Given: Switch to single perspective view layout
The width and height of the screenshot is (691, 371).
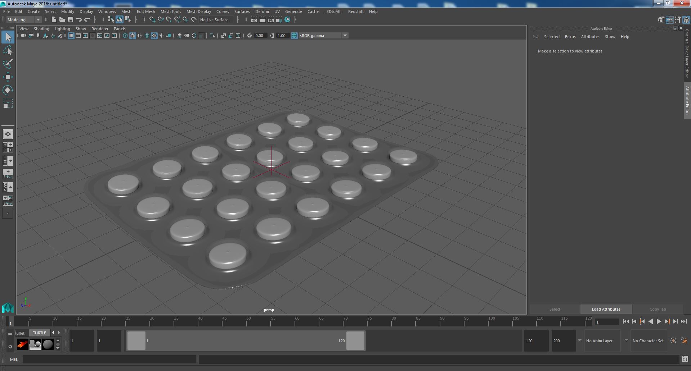Looking at the screenshot, I should [x=8, y=134].
